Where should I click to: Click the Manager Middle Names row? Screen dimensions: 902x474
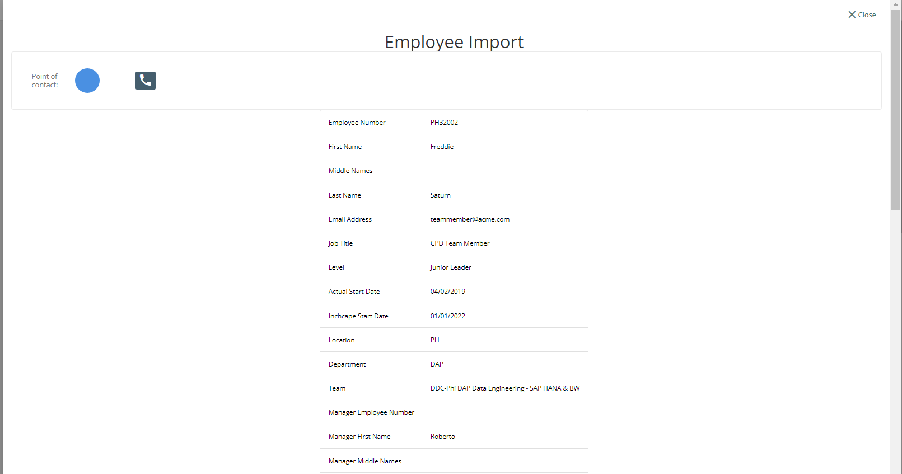[x=454, y=461]
